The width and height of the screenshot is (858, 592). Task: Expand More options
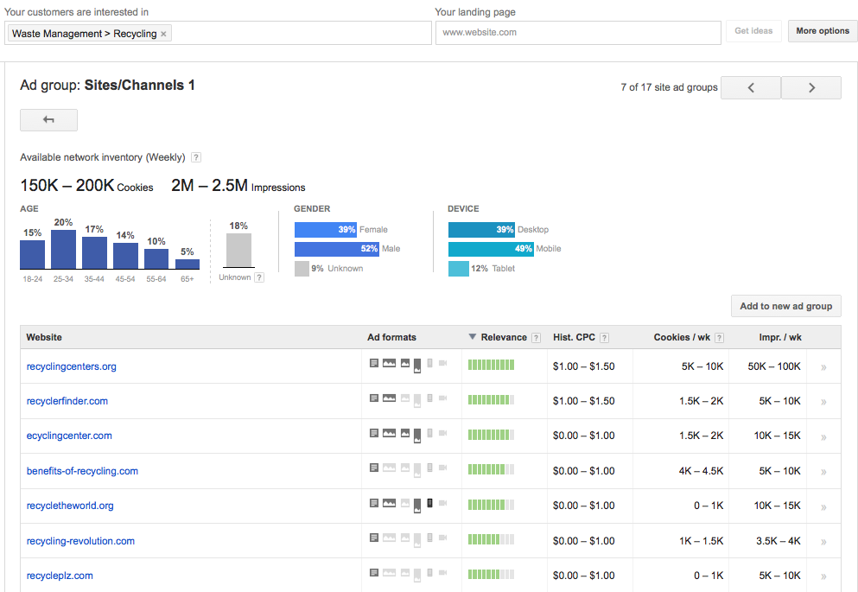tap(822, 31)
